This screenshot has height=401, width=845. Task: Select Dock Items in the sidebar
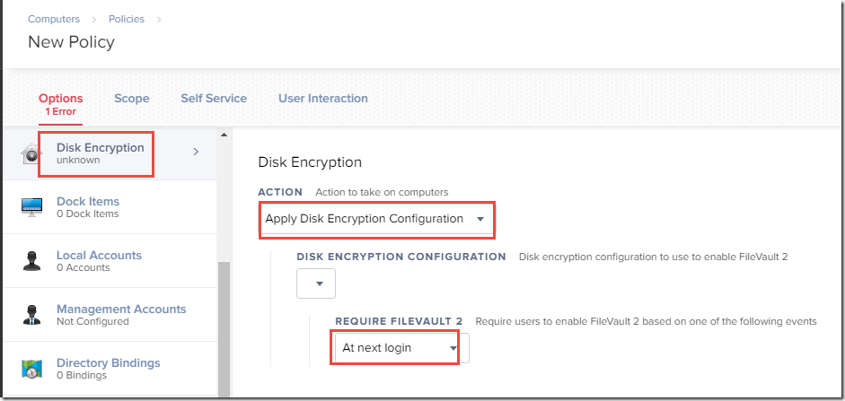point(110,206)
